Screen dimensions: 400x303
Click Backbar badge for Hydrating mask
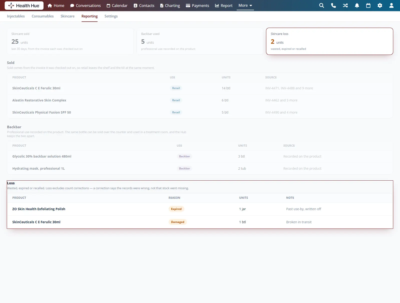coord(184,168)
